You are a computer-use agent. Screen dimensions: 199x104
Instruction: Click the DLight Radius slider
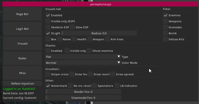click(99, 33)
